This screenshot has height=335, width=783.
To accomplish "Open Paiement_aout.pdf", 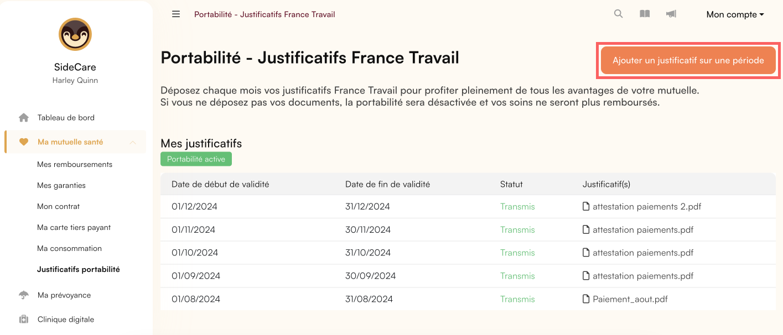I will tap(630, 299).
